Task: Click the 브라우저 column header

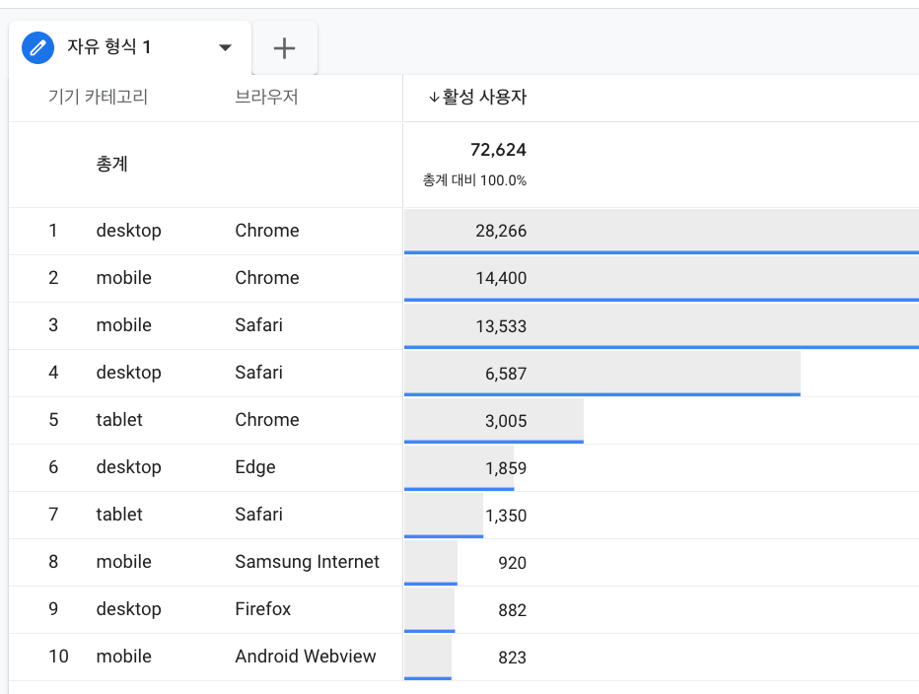Action: pyautogui.click(x=266, y=97)
